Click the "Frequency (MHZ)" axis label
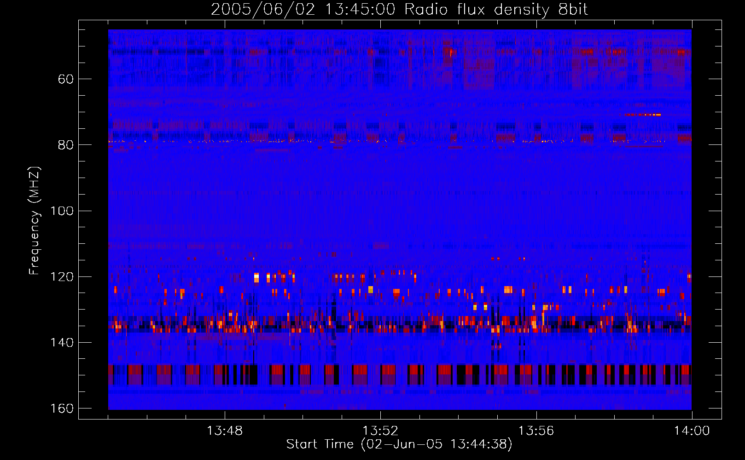 (35, 221)
